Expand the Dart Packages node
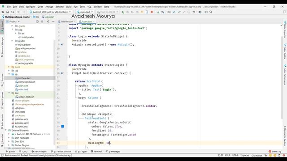The image size is (287, 161). [9, 138]
